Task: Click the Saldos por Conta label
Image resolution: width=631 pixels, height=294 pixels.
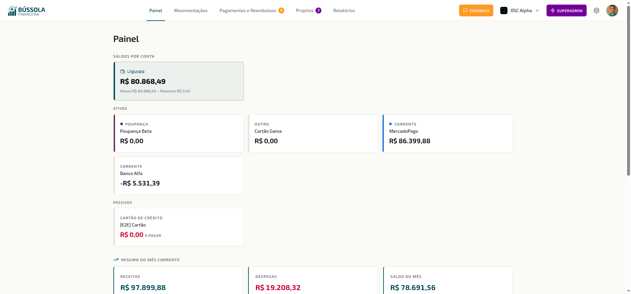Action: pos(134,56)
